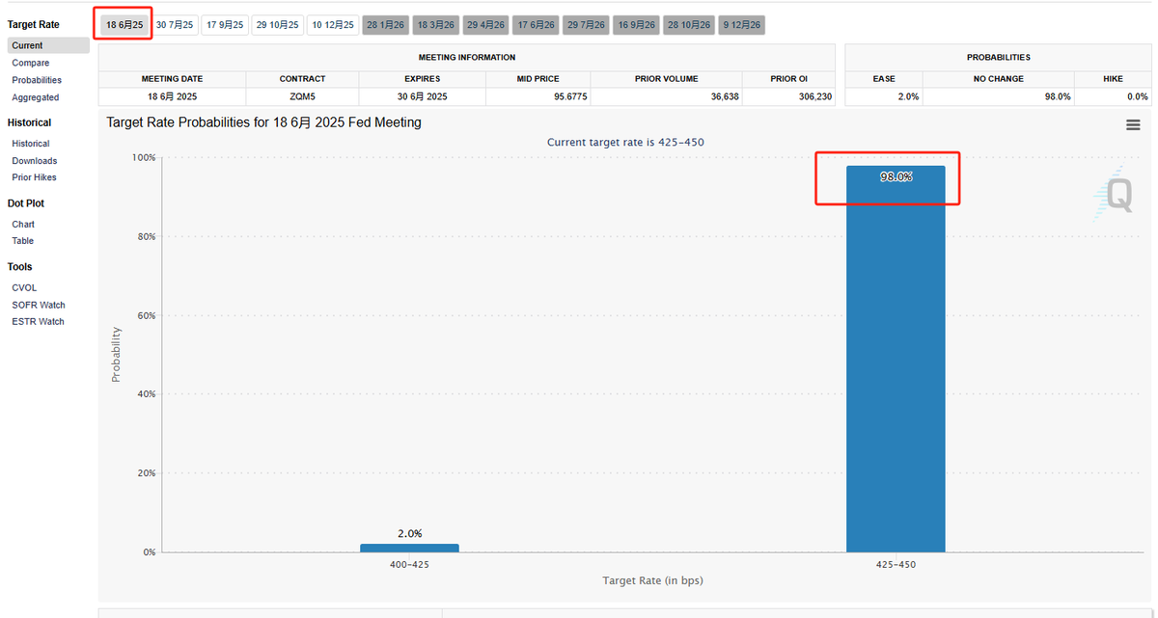Select the 18 3月26 meeting tab
Screen dimensions: 1158x618
tap(436, 25)
